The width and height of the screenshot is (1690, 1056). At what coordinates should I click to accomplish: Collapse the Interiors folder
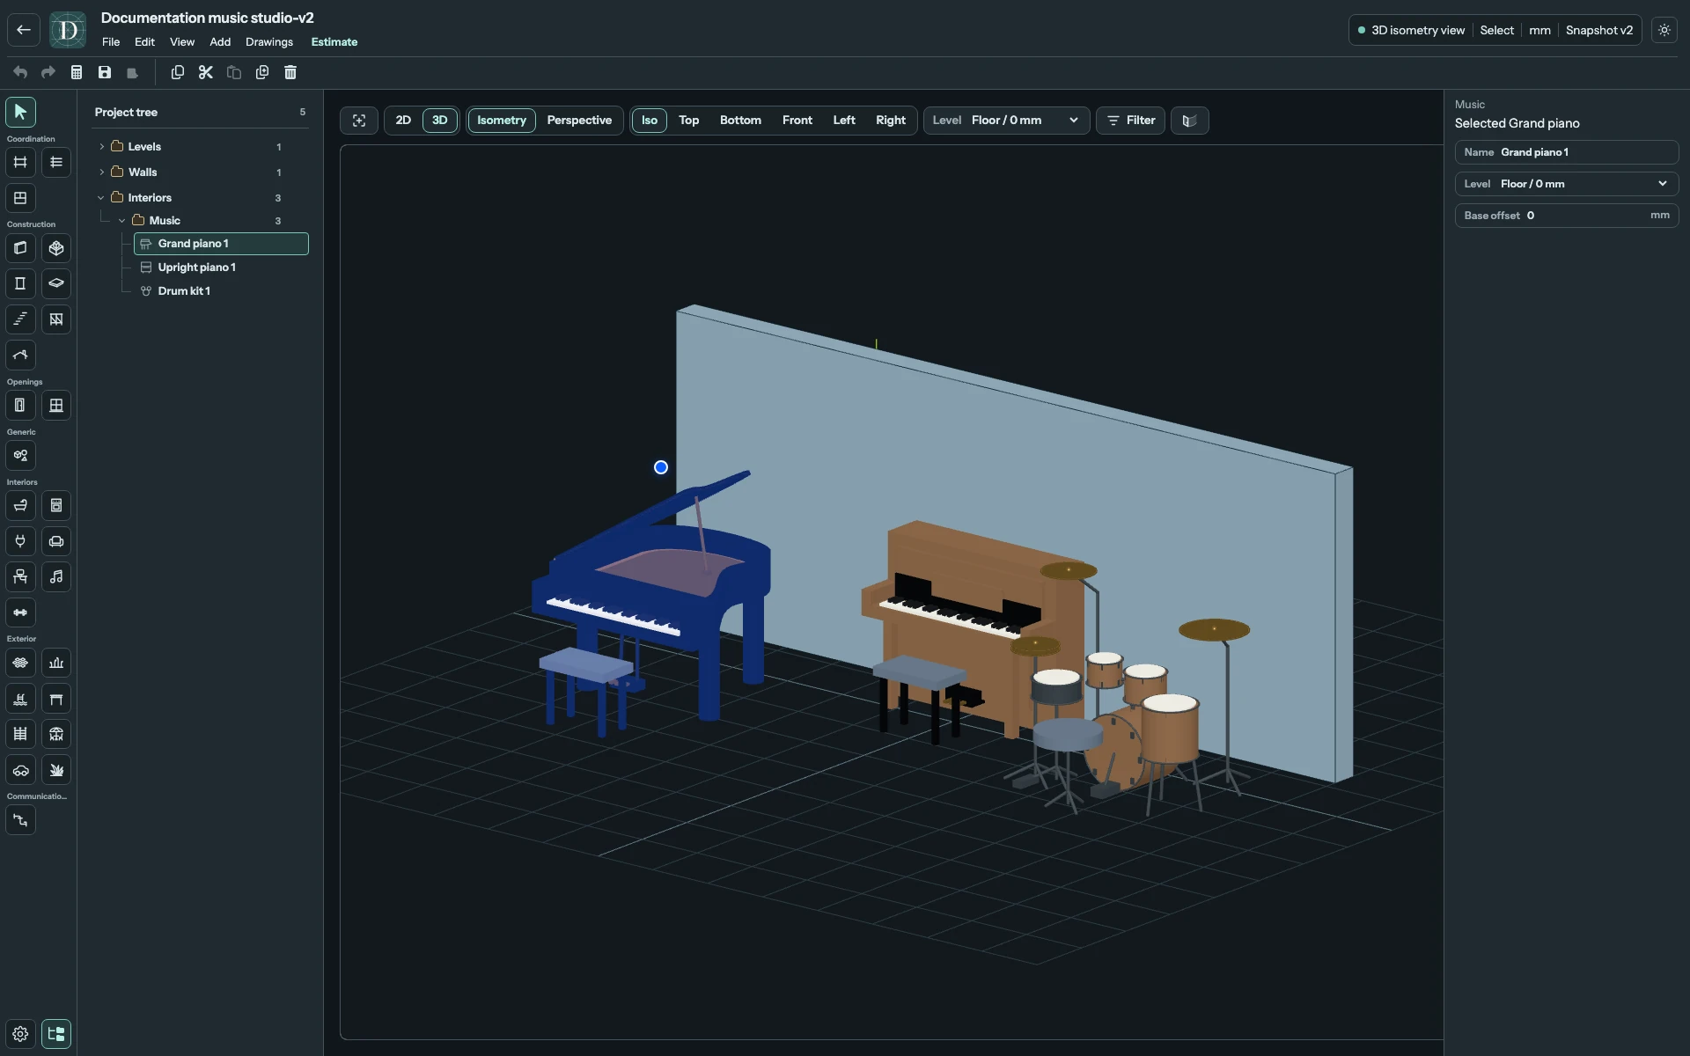pos(101,198)
